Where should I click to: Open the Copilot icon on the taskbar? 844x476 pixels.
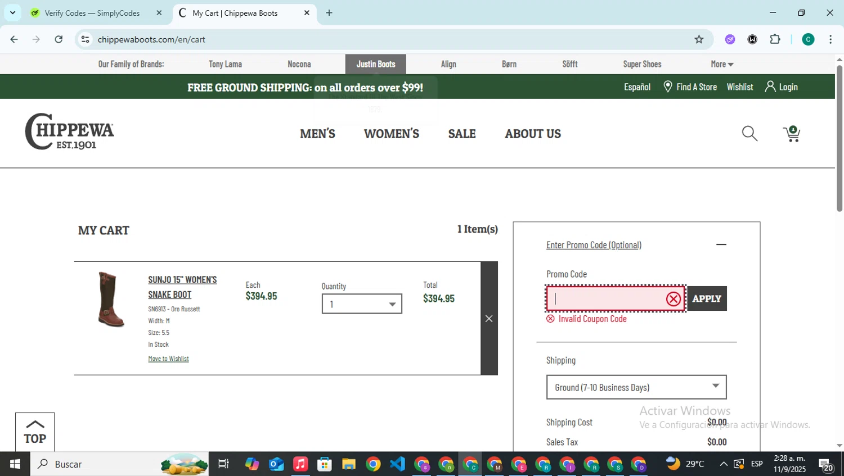coord(252,464)
